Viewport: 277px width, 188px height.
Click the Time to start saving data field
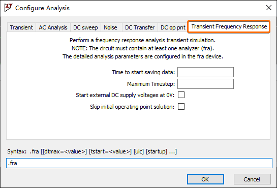[205, 72]
